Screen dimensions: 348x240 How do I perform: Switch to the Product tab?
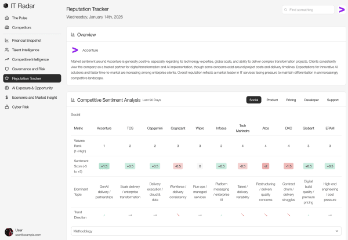(x=272, y=100)
